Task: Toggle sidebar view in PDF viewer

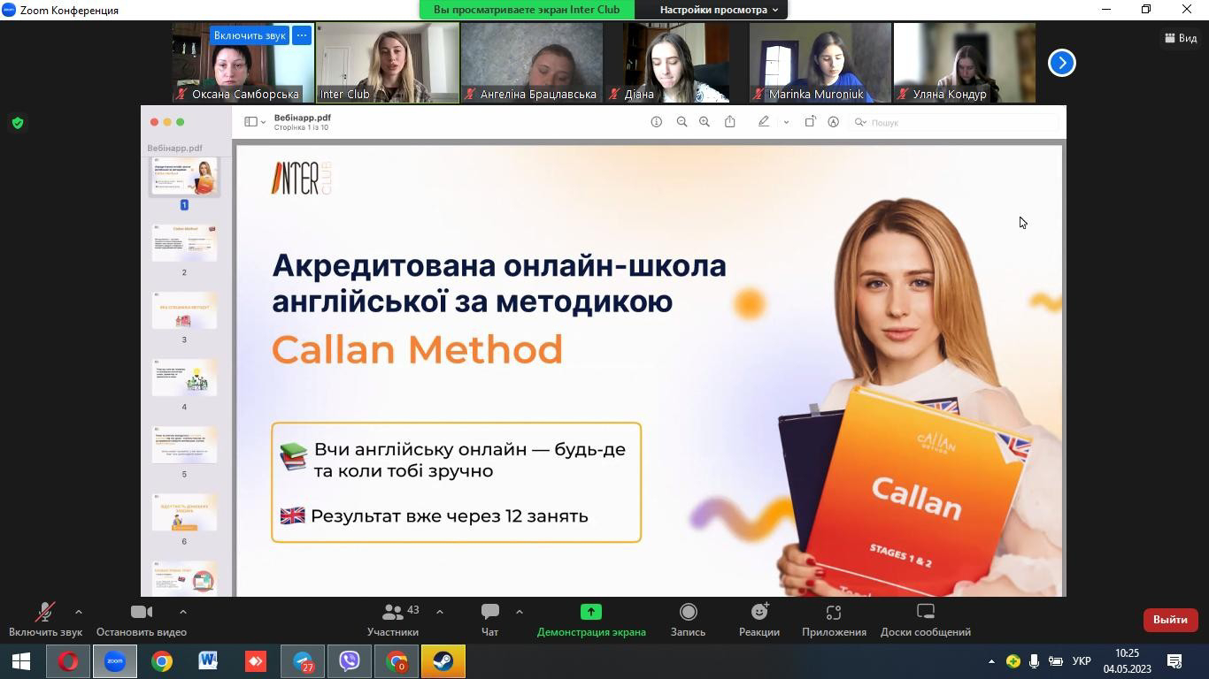Action: pyautogui.click(x=250, y=122)
